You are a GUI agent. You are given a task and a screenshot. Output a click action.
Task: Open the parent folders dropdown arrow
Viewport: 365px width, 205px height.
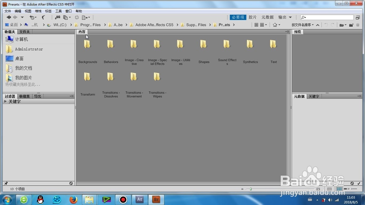[x=22, y=17]
